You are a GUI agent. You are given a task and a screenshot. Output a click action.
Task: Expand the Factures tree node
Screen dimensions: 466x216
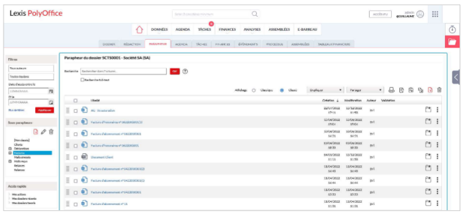[x=10, y=153]
